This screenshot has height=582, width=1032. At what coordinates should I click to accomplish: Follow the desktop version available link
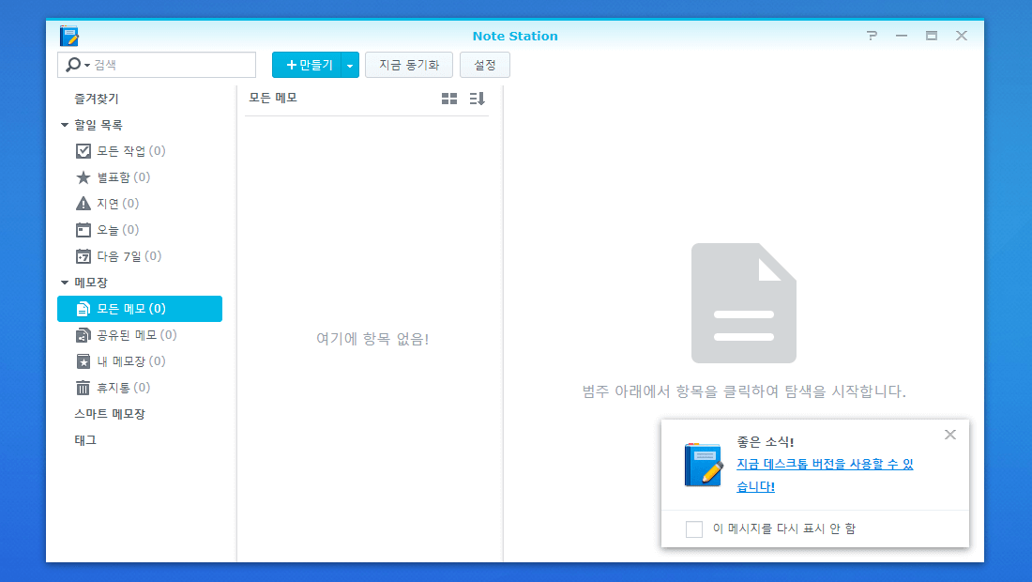click(x=825, y=475)
